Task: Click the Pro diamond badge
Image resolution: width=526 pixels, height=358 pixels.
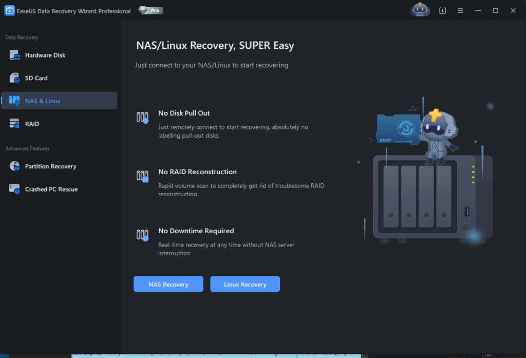Action: coord(151,10)
